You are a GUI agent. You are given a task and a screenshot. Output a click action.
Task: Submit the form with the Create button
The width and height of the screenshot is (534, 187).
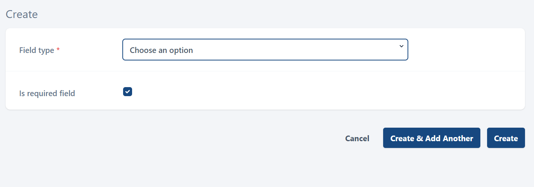(x=505, y=138)
